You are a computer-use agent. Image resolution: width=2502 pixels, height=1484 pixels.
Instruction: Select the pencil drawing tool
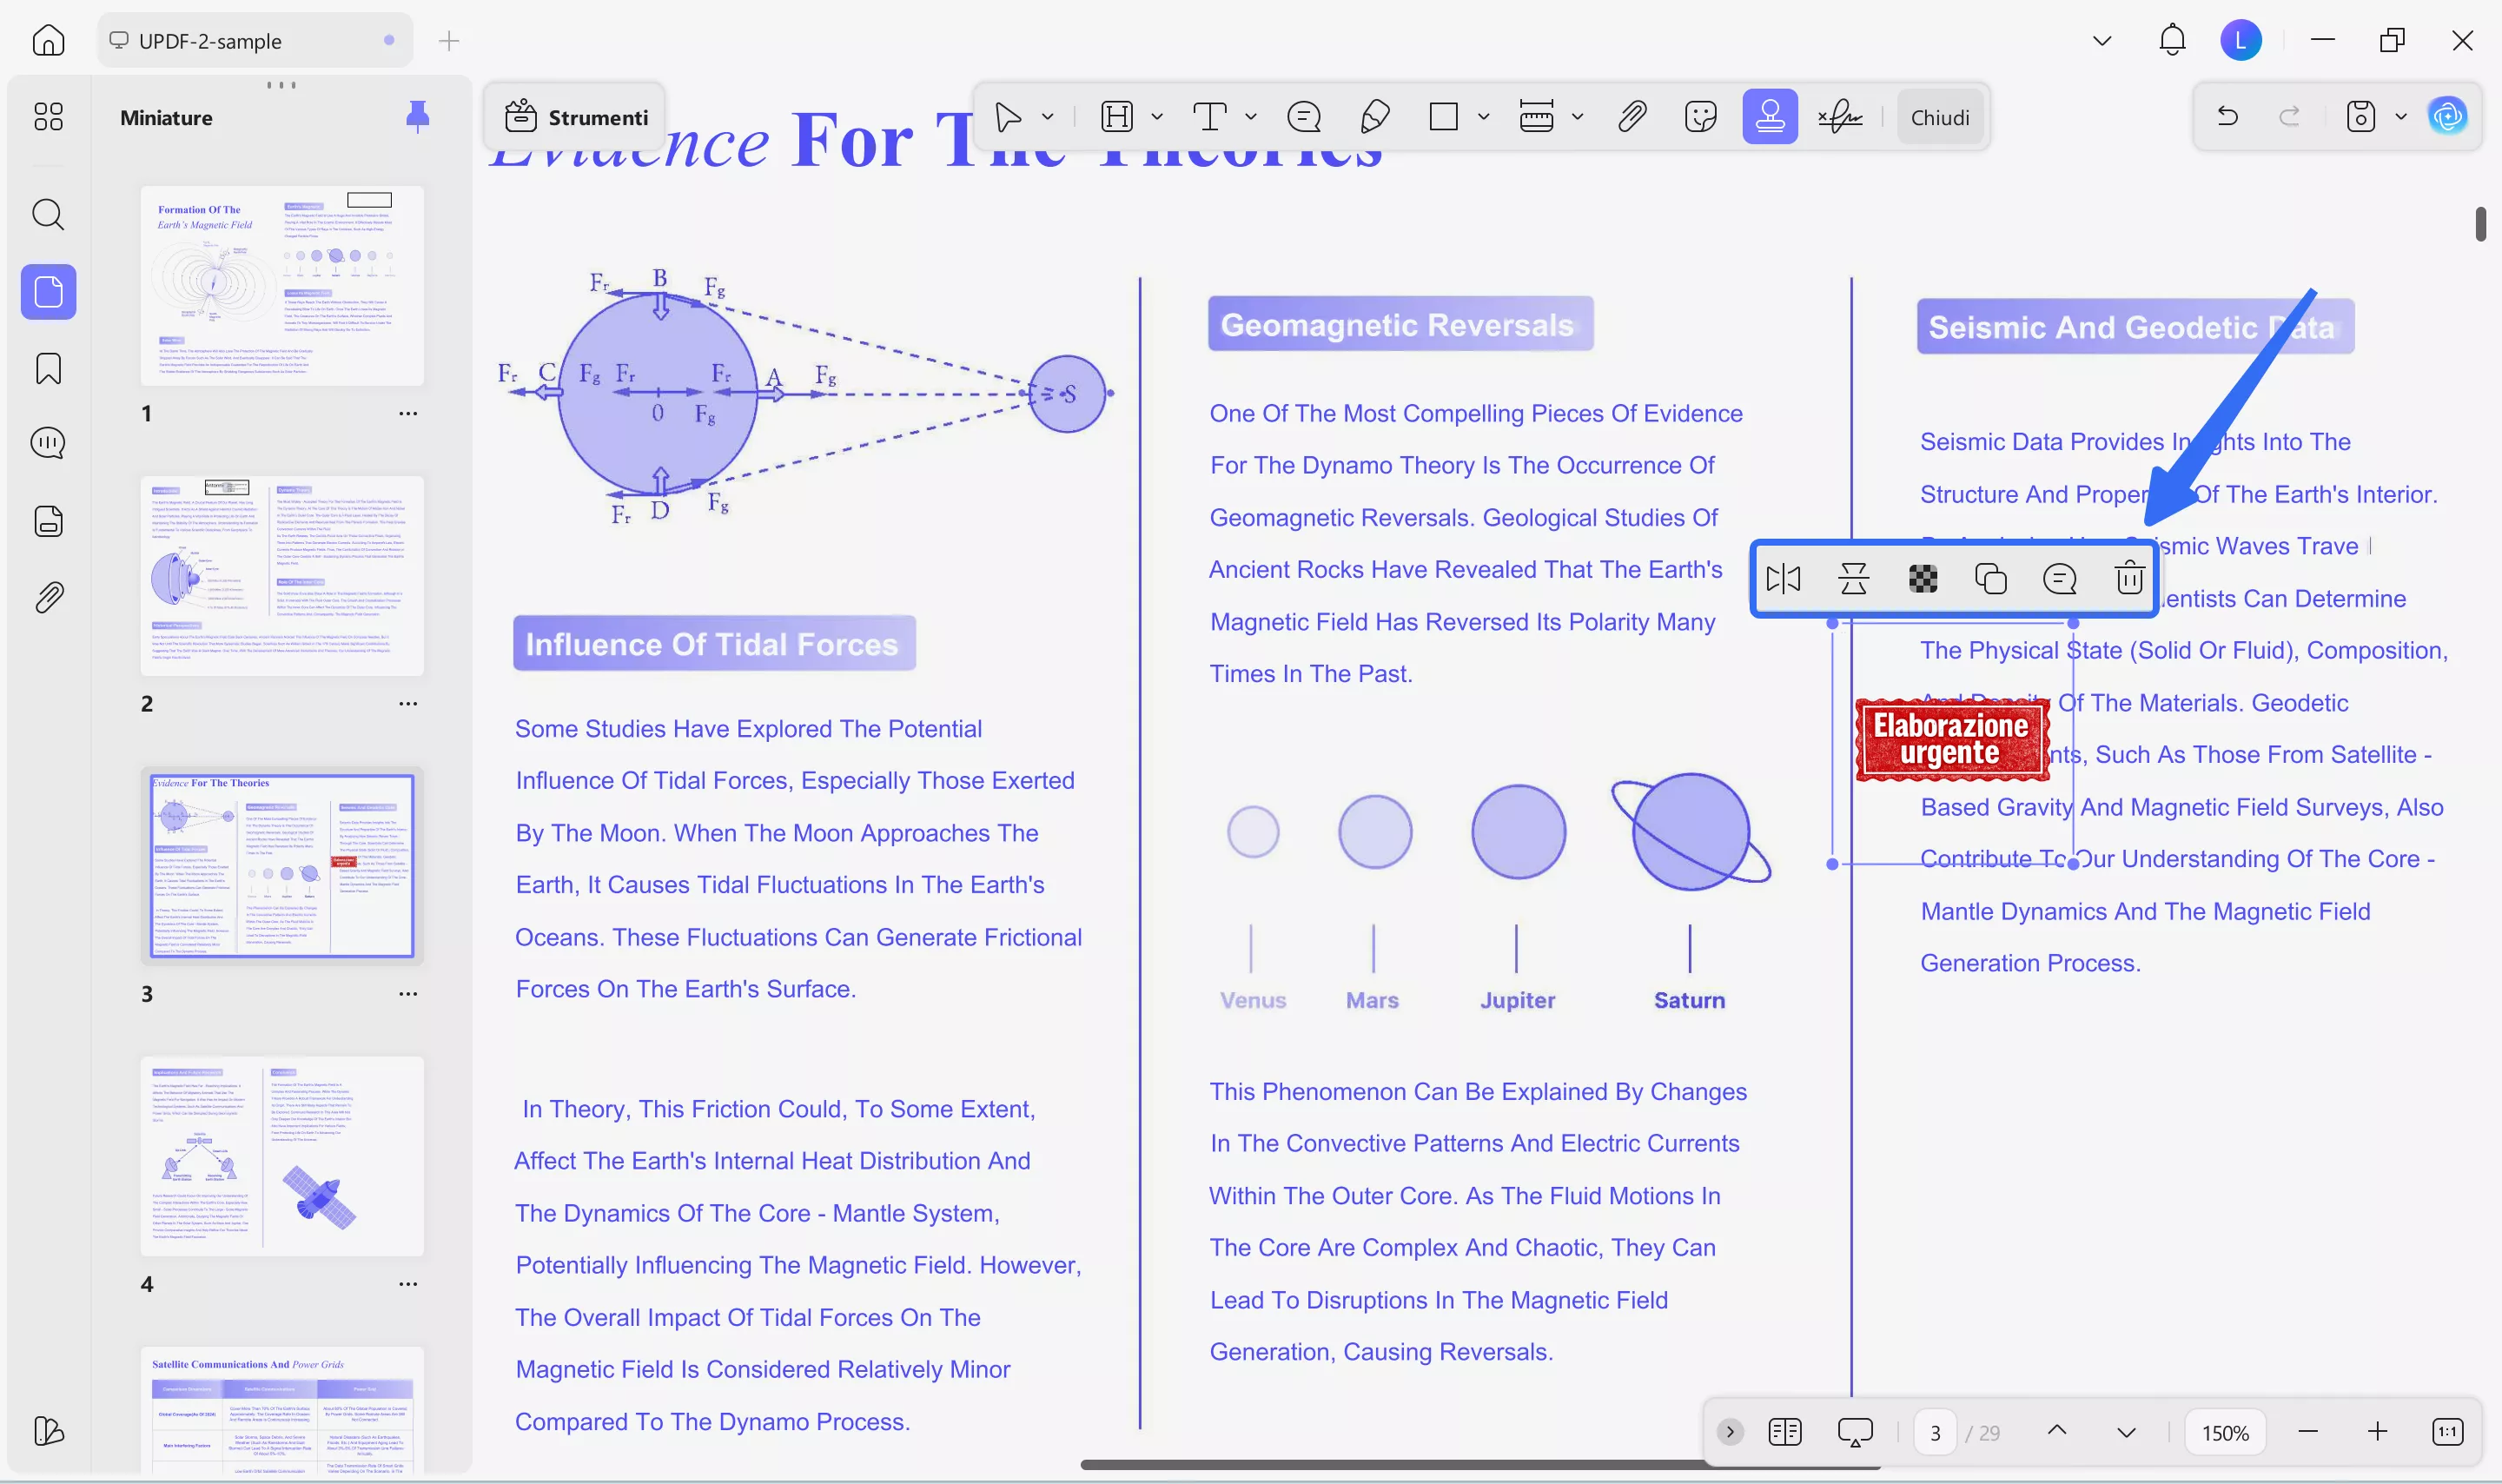coord(1374,117)
